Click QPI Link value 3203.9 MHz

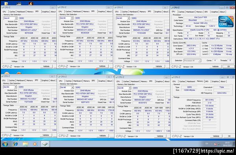pos(191,54)
